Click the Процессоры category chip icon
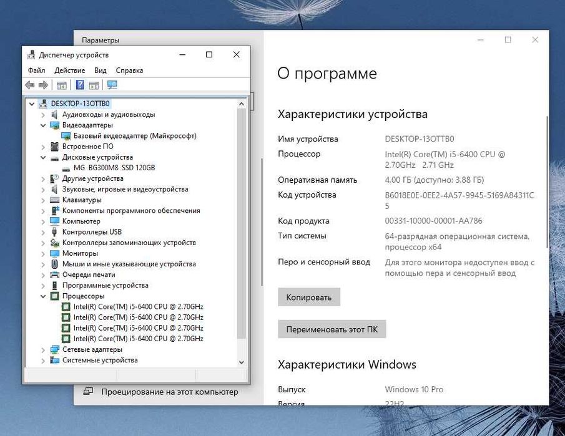Viewport: 565px width, 436px height. (x=54, y=296)
